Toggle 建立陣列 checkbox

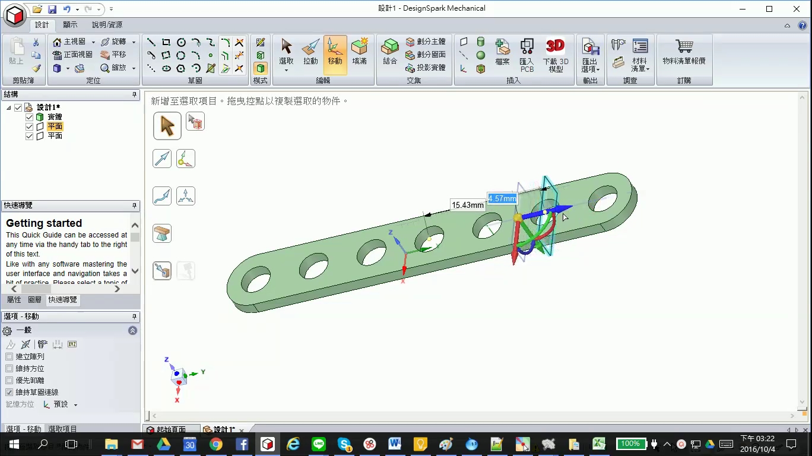9,357
